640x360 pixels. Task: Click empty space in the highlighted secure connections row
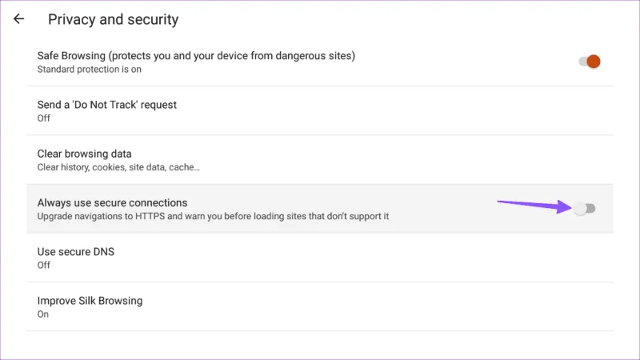click(443, 209)
